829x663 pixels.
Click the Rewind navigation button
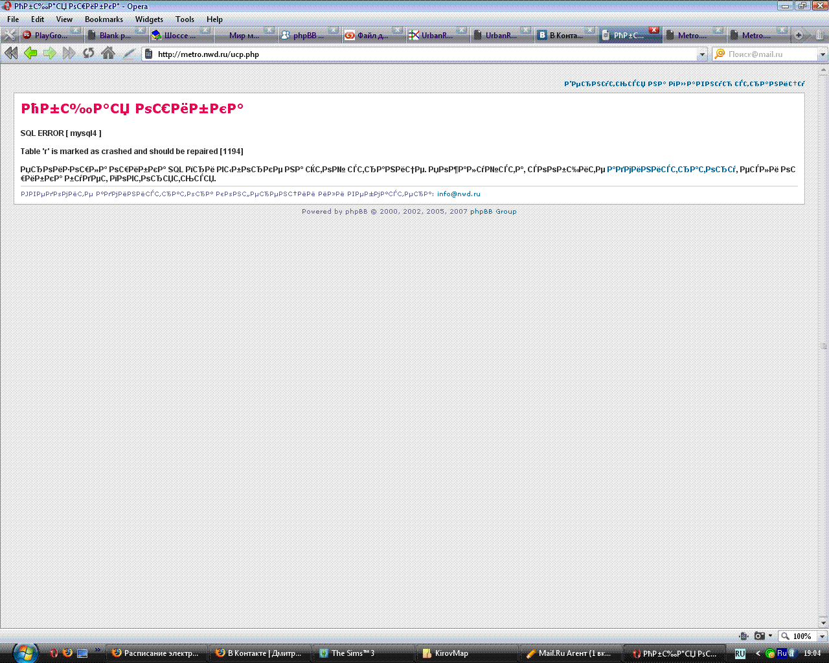coord(11,54)
